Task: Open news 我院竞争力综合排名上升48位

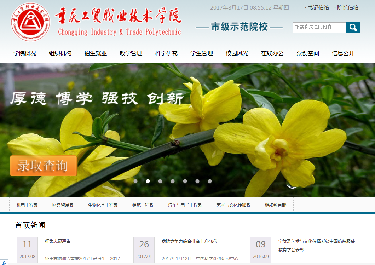Action: (x=190, y=241)
